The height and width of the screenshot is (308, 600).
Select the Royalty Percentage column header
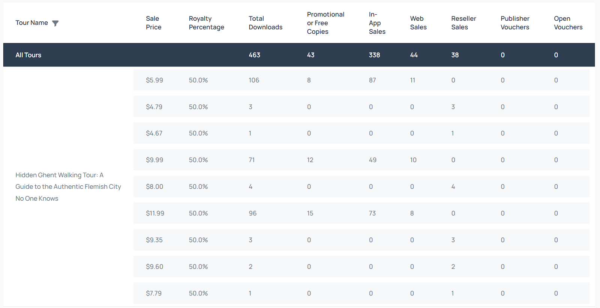tap(206, 23)
